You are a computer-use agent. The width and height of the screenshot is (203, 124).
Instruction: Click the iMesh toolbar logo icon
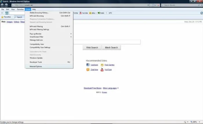coord(7,13)
